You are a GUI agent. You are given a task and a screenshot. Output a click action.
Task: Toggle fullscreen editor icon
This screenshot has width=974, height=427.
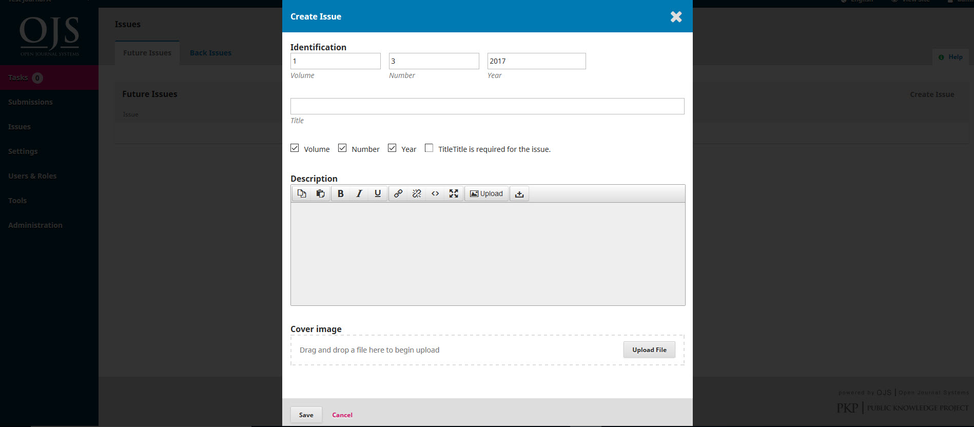pyautogui.click(x=454, y=193)
